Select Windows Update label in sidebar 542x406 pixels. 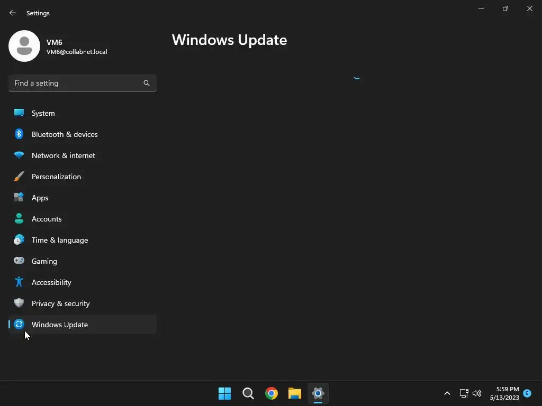coord(60,325)
